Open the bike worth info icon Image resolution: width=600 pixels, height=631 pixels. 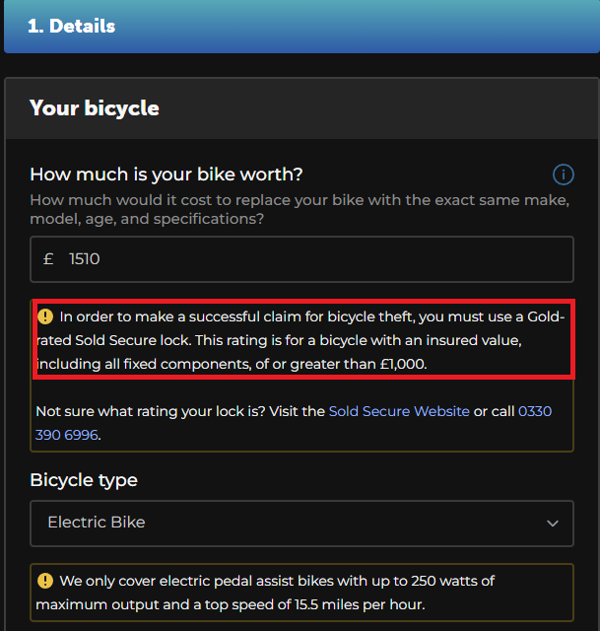point(563,175)
